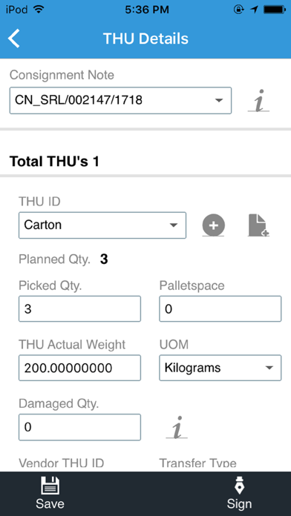The width and height of the screenshot is (291, 516).
Task: Tap the Save floppy disk icon
Action: point(50,486)
